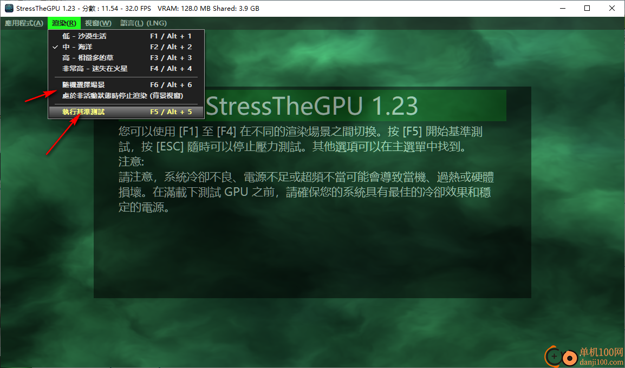Click the StressTheGPU app icon in title bar
This screenshot has height=368, width=625.
click(9, 8)
